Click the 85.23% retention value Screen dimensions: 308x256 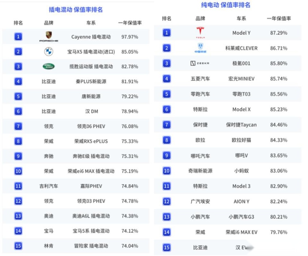[278, 110]
